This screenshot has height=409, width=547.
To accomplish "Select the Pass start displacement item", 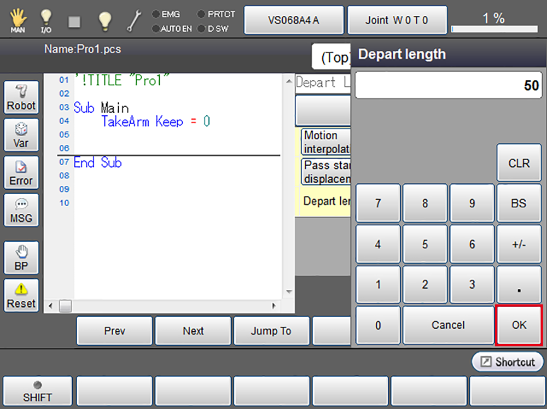I will click(x=325, y=172).
